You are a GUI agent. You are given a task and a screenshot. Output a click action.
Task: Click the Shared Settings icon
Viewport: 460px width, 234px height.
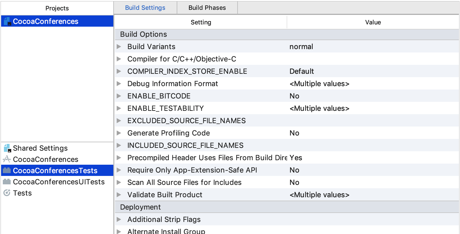tap(7, 148)
